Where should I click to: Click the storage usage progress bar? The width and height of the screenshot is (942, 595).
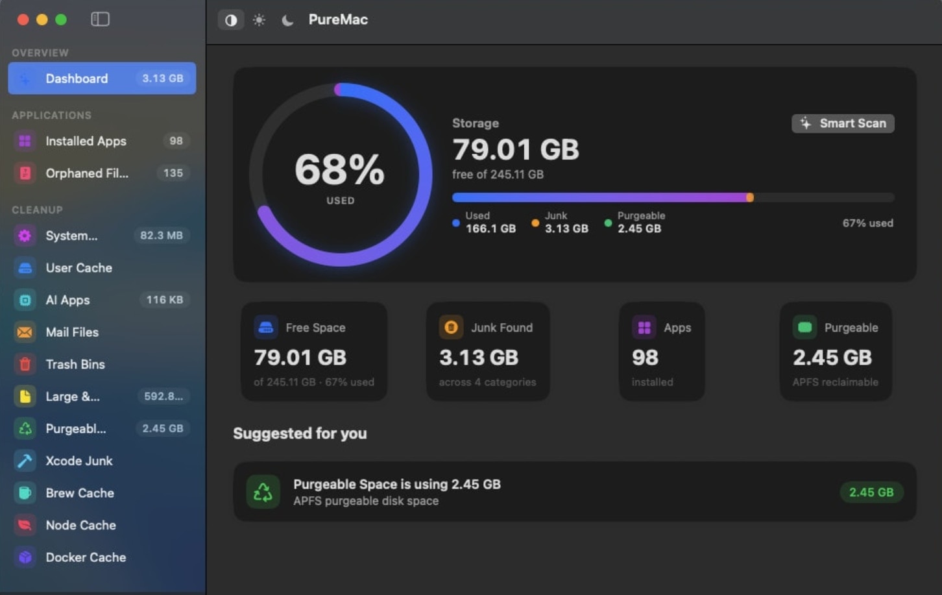tap(673, 197)
